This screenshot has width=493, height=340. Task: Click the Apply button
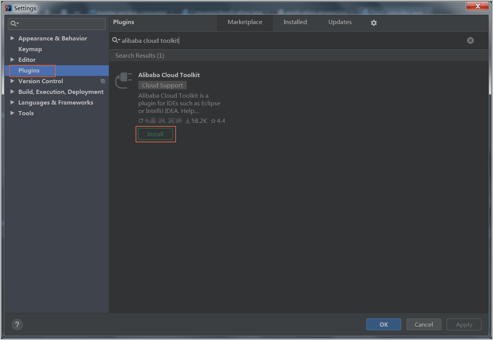464,325
